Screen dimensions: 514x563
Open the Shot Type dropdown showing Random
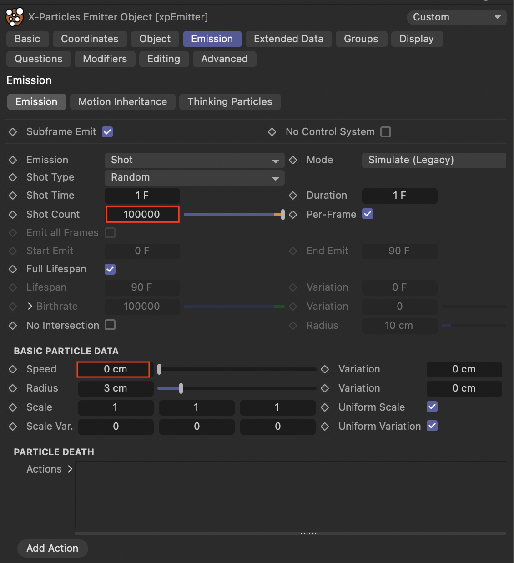[195, 177]
